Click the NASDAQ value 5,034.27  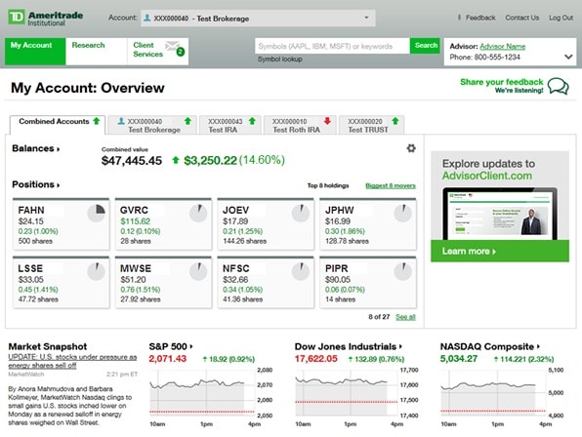[x=459, y=359]
